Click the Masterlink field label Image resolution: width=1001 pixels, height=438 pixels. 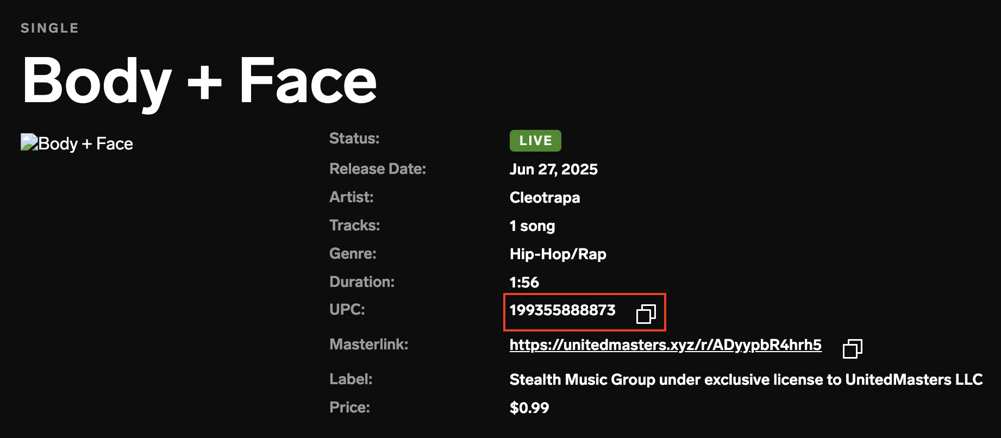(x=369, y=345)
